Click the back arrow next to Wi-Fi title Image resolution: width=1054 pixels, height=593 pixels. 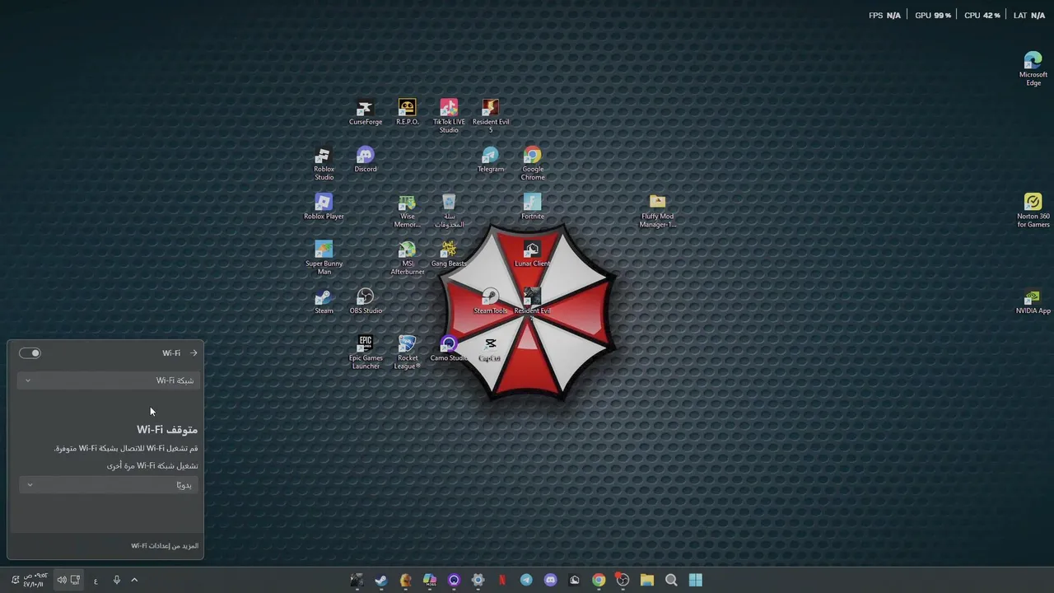[194, 353]
